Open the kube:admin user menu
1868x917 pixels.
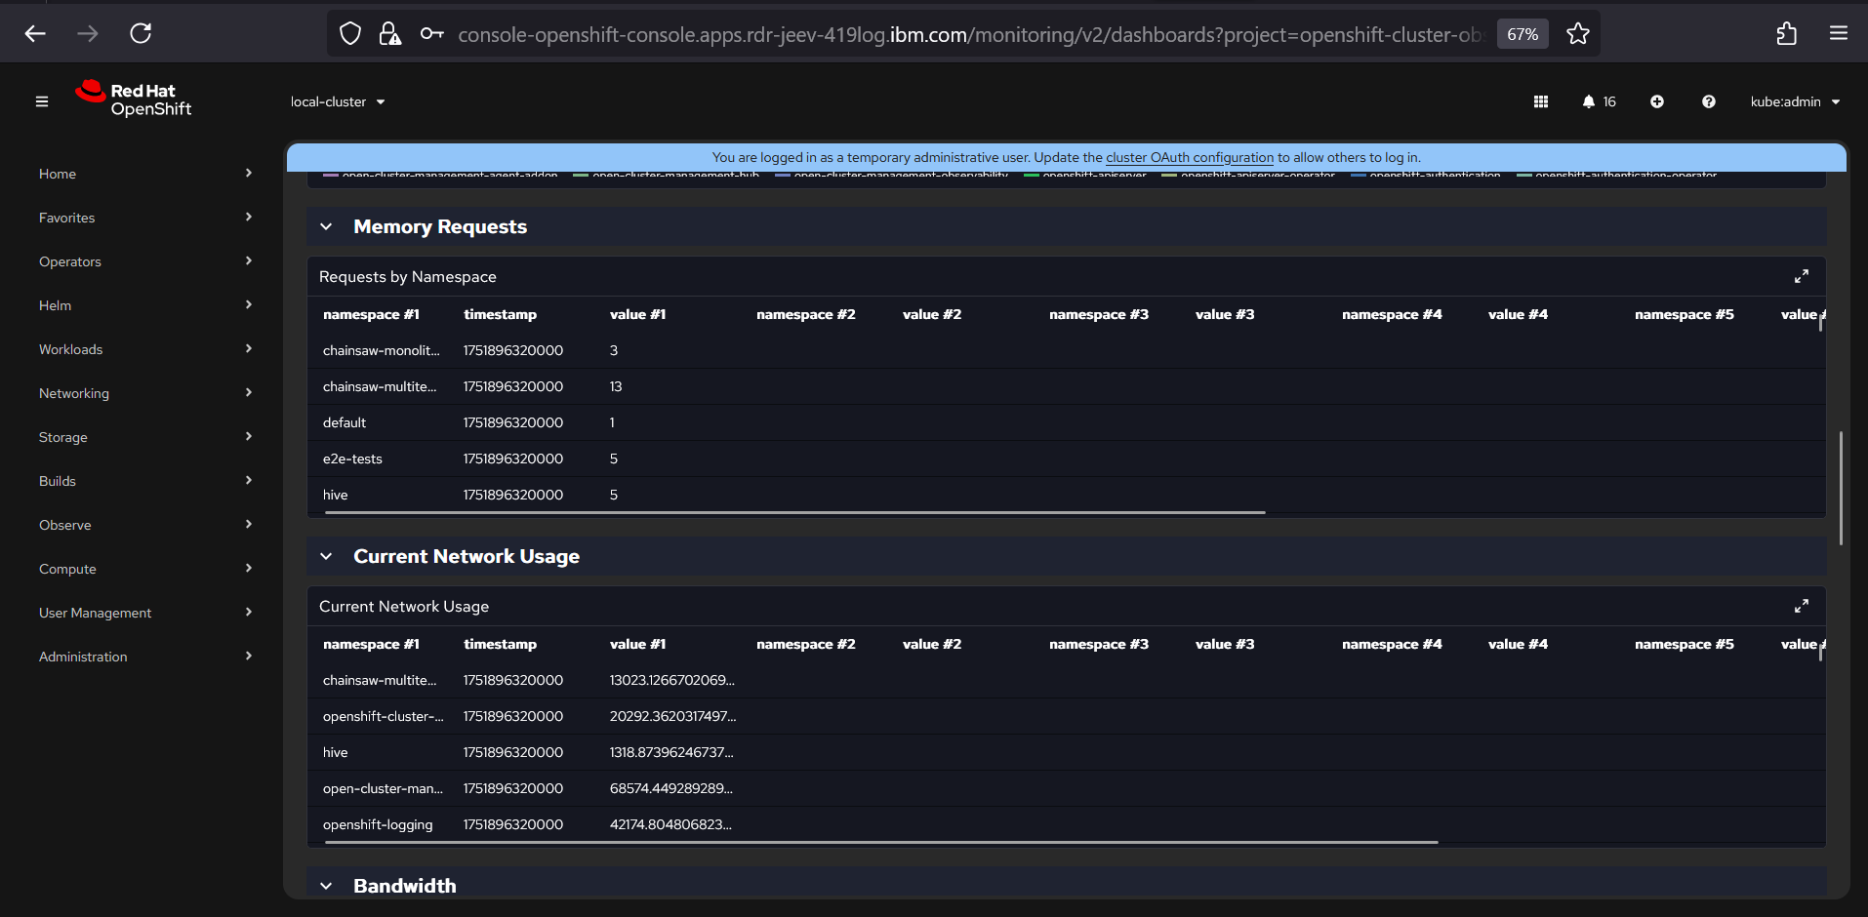point(1794,101)
